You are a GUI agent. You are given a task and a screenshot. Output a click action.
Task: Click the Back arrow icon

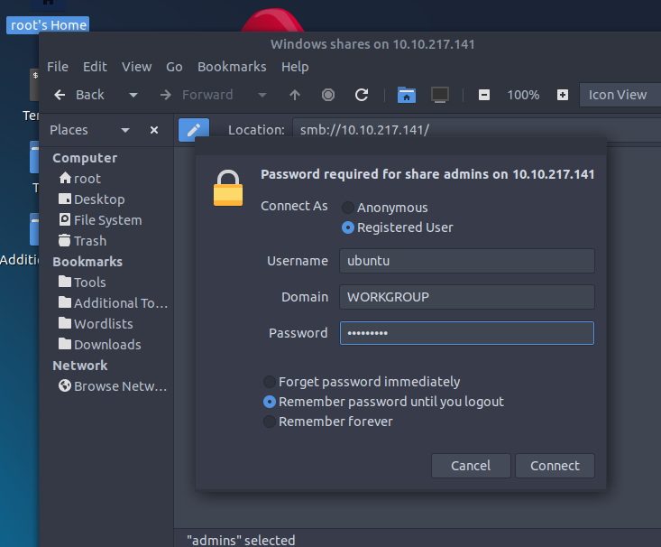coord(60,95)
